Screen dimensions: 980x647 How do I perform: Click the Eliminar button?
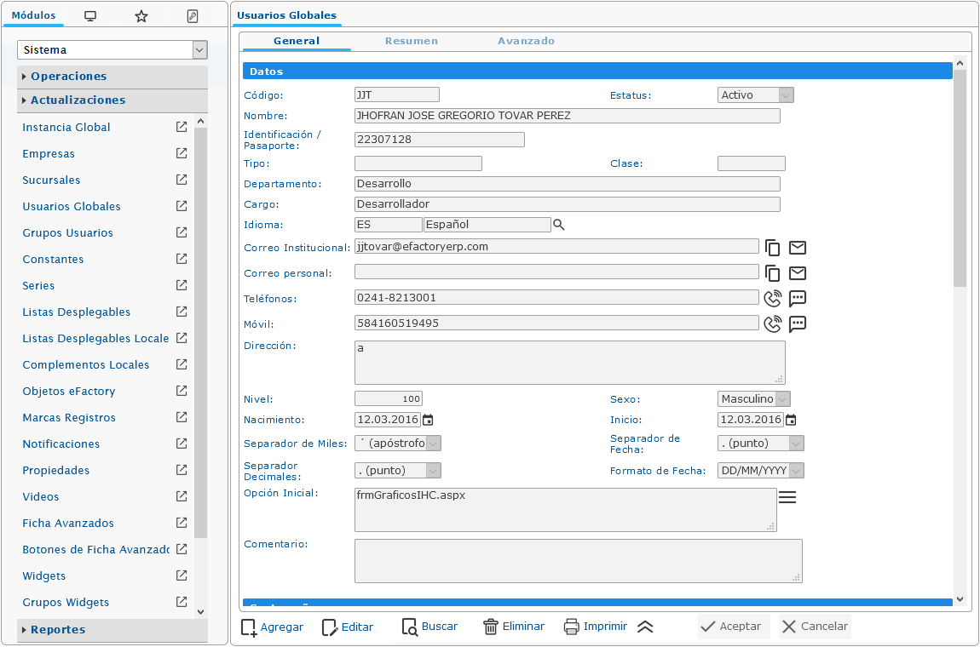(x=514, y=627)
